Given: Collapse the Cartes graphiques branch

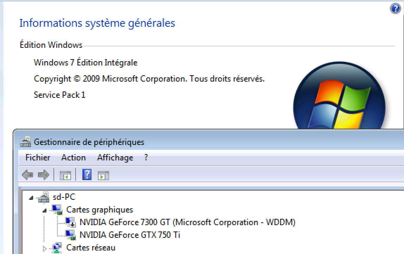Looking at the screenshot, I should click(45, 210).
